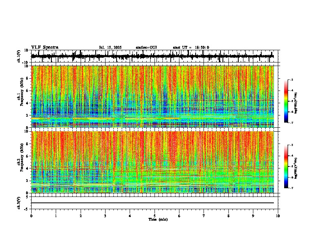Image resolution: width=313 pixels, height=242 pixels.
Task: Click the "-7" label on ch.2 color bar
Action: (x=292, y=188)
